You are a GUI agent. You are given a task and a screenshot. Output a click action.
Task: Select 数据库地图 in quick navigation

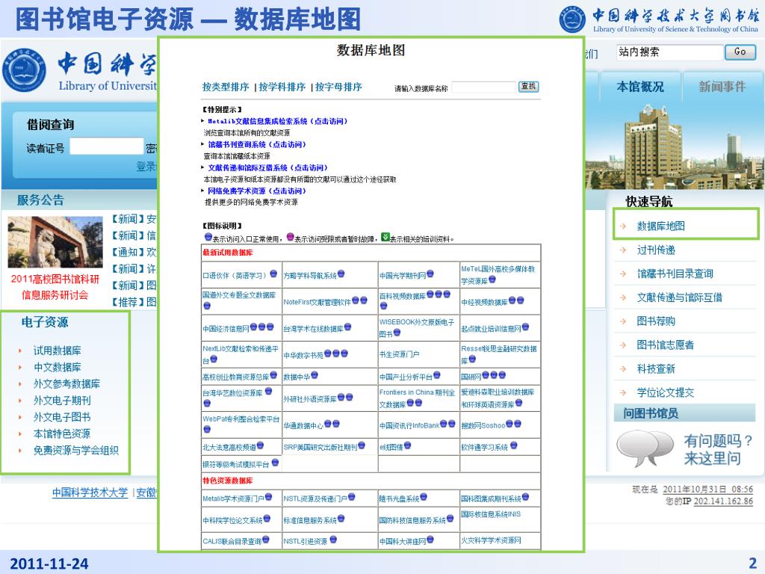click(661, 226)
